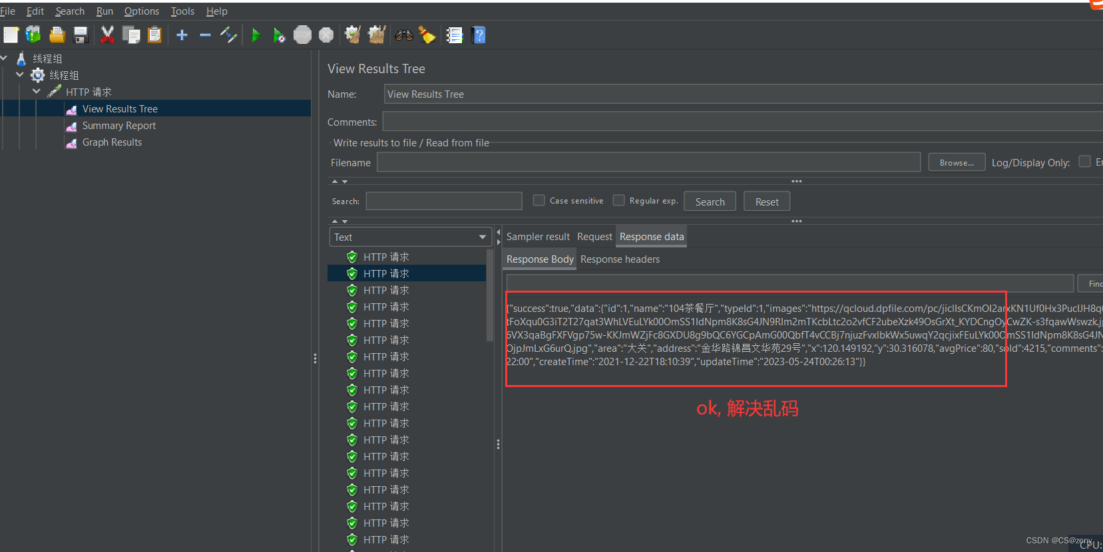The width and height of the screenshot is (1103, 552).
Task: Open the Templates toolbar icon
Action: coord(33,35)
